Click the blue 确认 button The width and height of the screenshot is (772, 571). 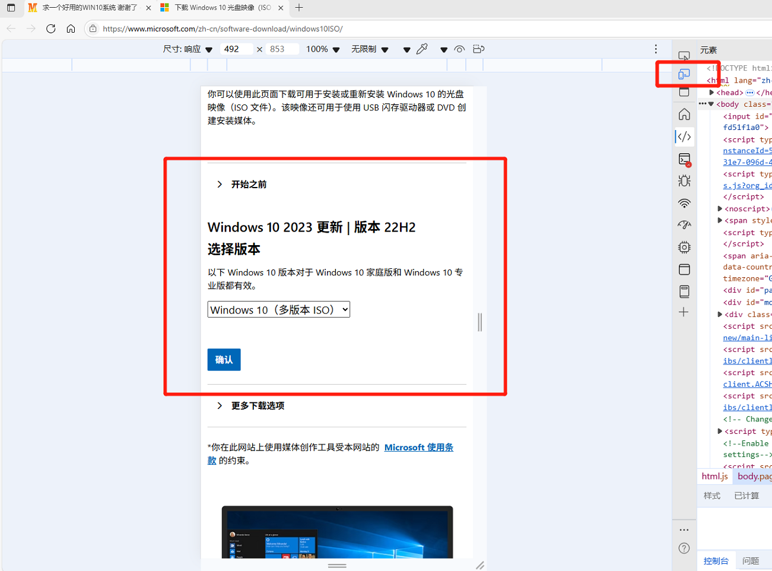click(x=224, y=360)
